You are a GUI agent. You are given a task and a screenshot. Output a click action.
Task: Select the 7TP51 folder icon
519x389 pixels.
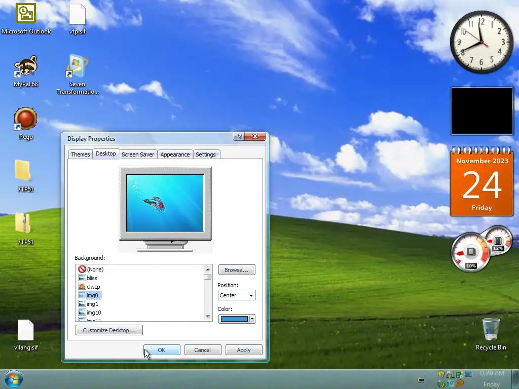23,171
